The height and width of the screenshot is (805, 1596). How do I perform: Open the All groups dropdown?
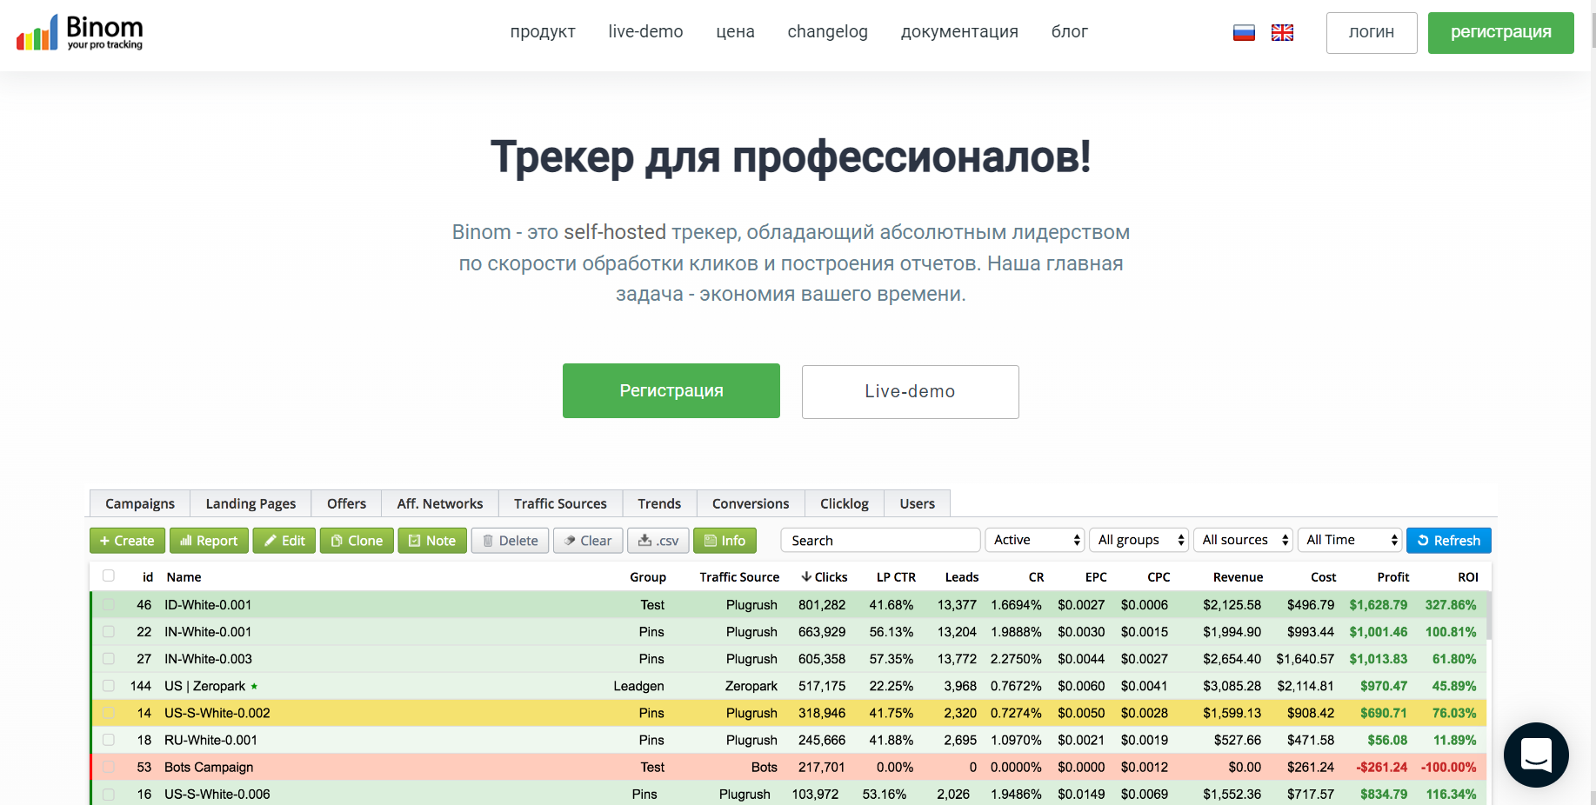(1139, 540)
